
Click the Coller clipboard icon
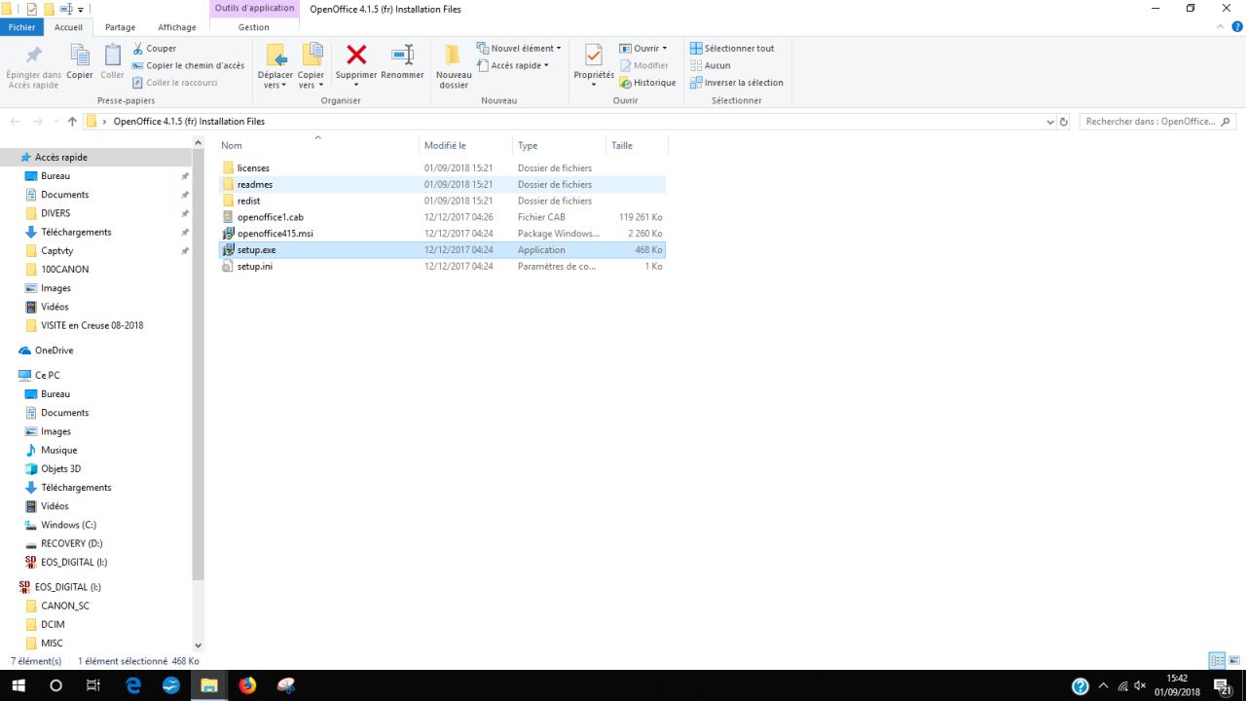click(x=113, y=55)
